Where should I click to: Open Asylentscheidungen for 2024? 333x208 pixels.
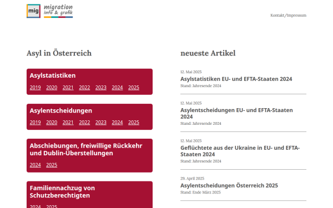pos(117,123)
